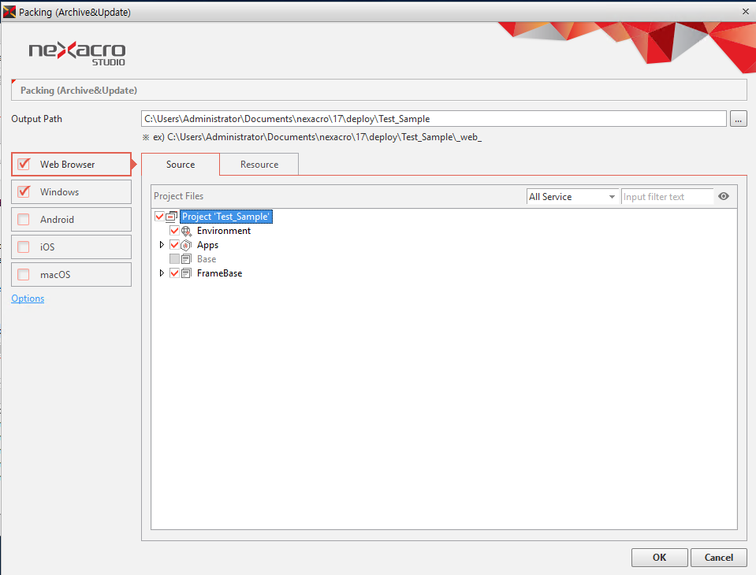Open output path browse button (...)
Screen dimensions: 756x575
click(x=738, y=119)
